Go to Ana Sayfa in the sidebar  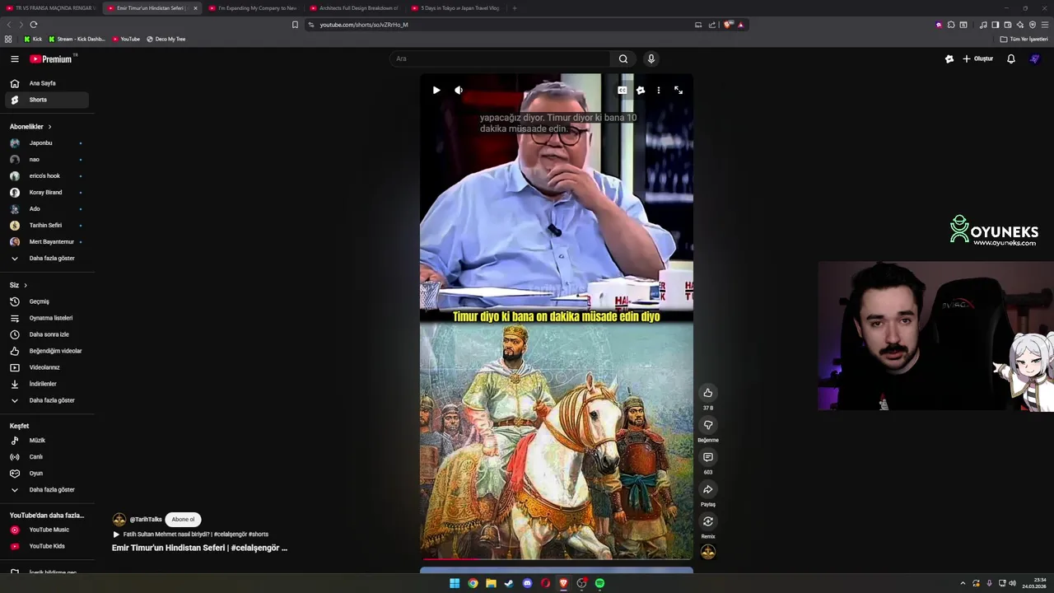(x=47, y=83)
